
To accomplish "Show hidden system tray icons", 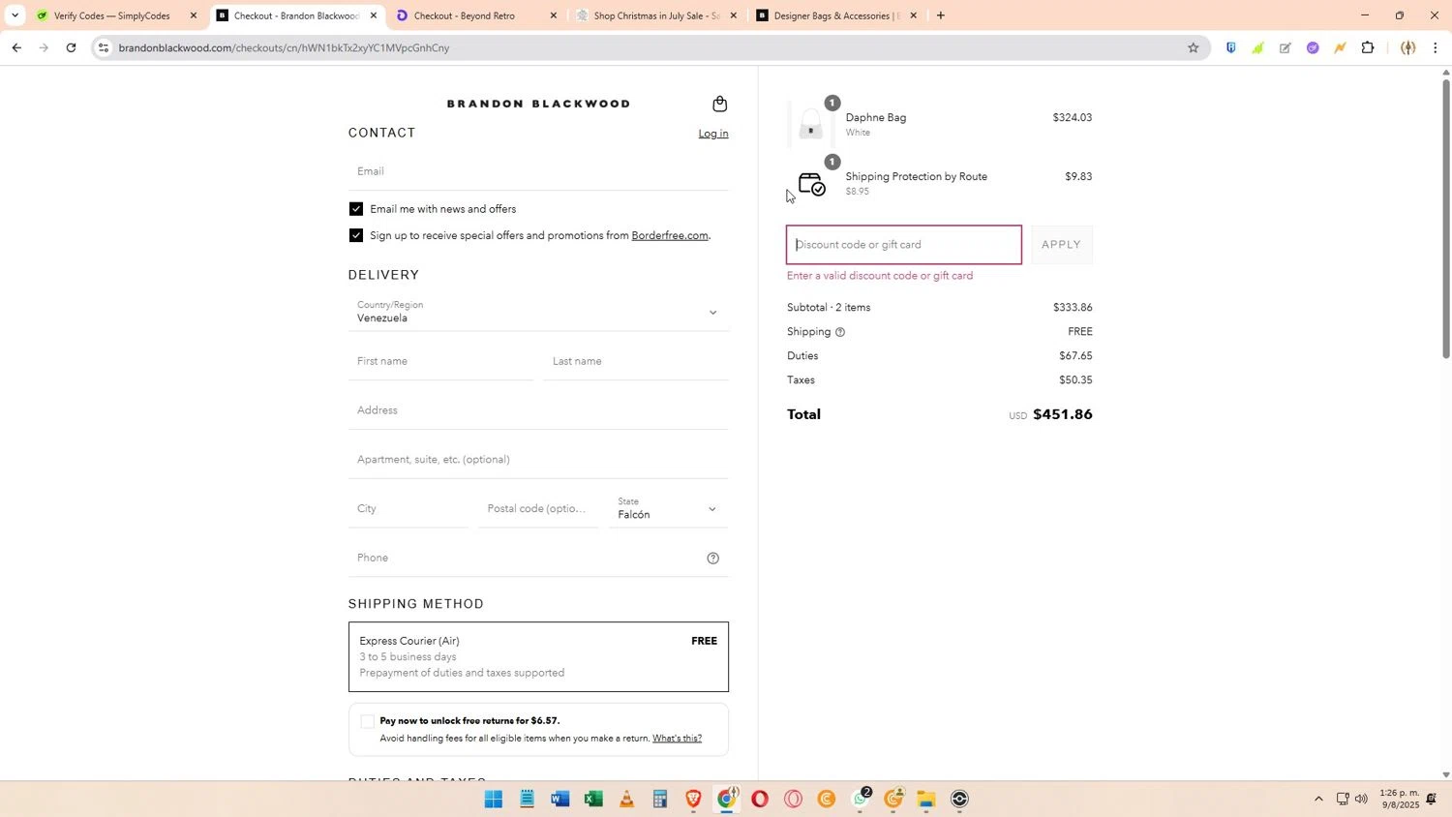I will point(1317,800).
